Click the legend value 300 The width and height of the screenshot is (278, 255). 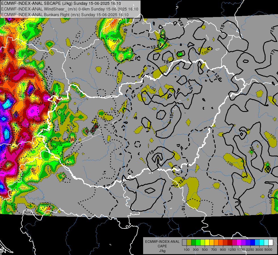coord(196,250)
